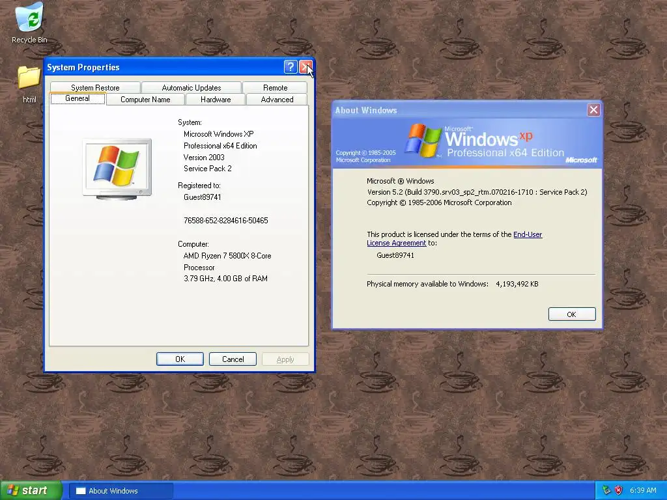The height and width of the screenshot is (500, 667).
Task: Click Cancel in System Properties
Action: coord(233,359)
